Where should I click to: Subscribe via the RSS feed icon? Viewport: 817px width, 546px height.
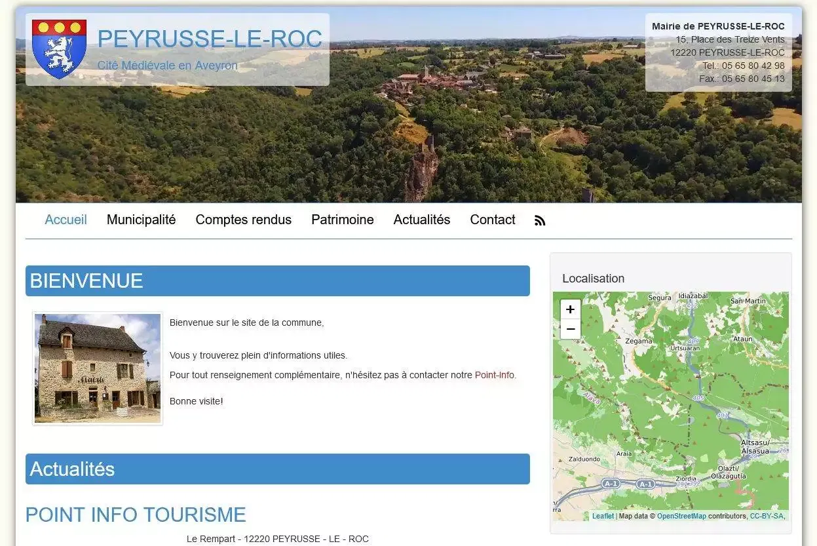[x=539, y=220]
